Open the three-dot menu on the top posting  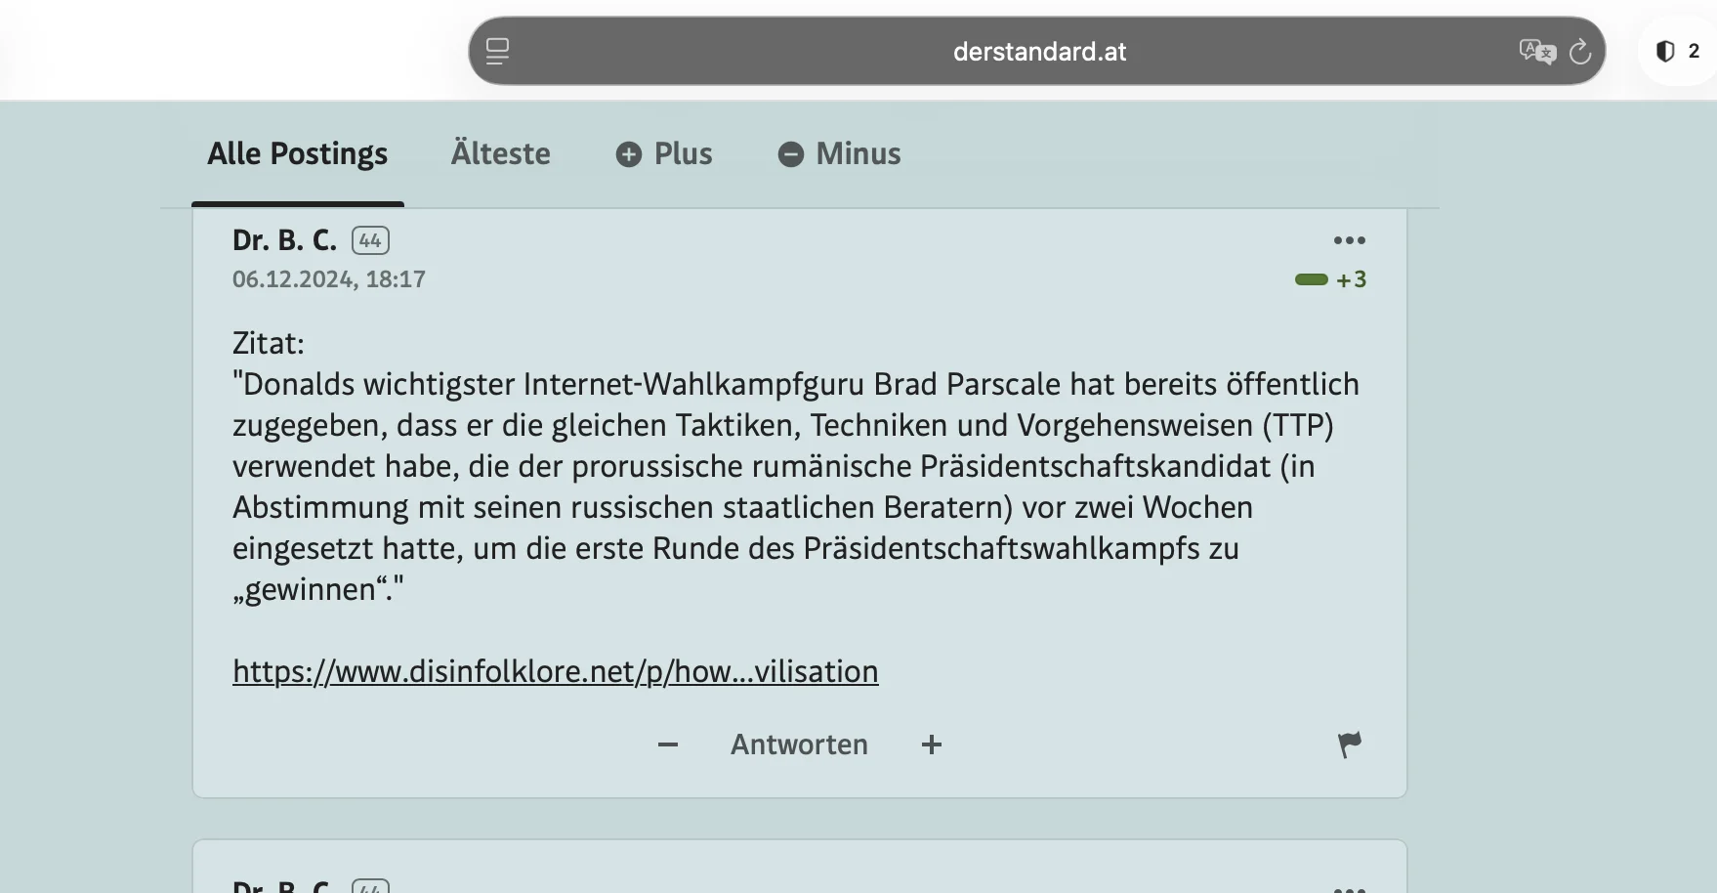tap(1351, 239)
